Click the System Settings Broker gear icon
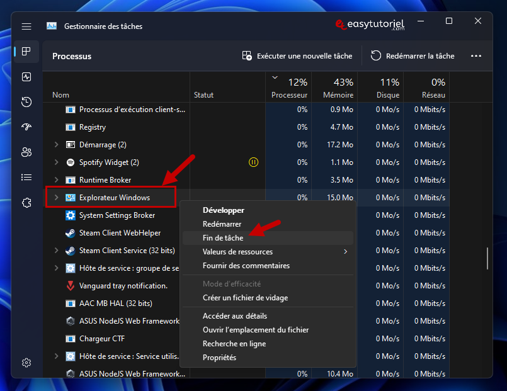 70,215
